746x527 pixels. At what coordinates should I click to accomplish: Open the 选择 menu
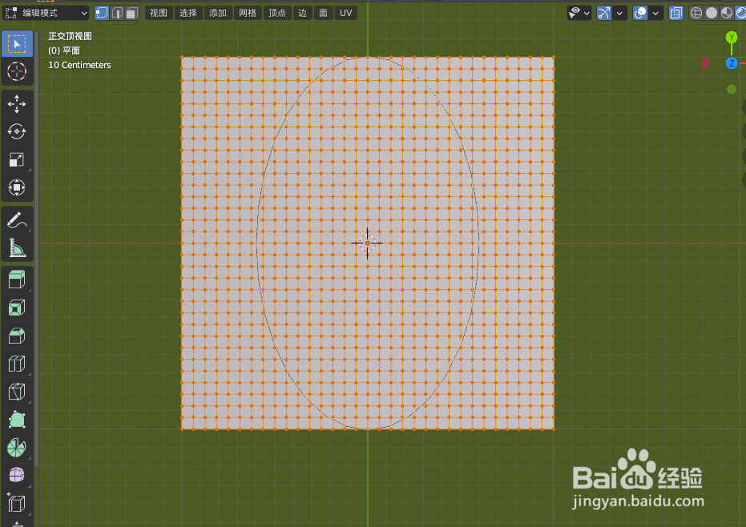point(188,13)
